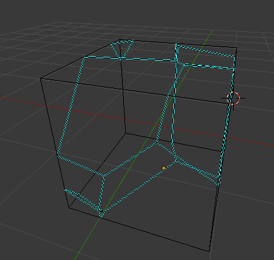274x260 pixels.
Task: Select the cyan fan tip on the right vertical edge
Action: point(218,185)
